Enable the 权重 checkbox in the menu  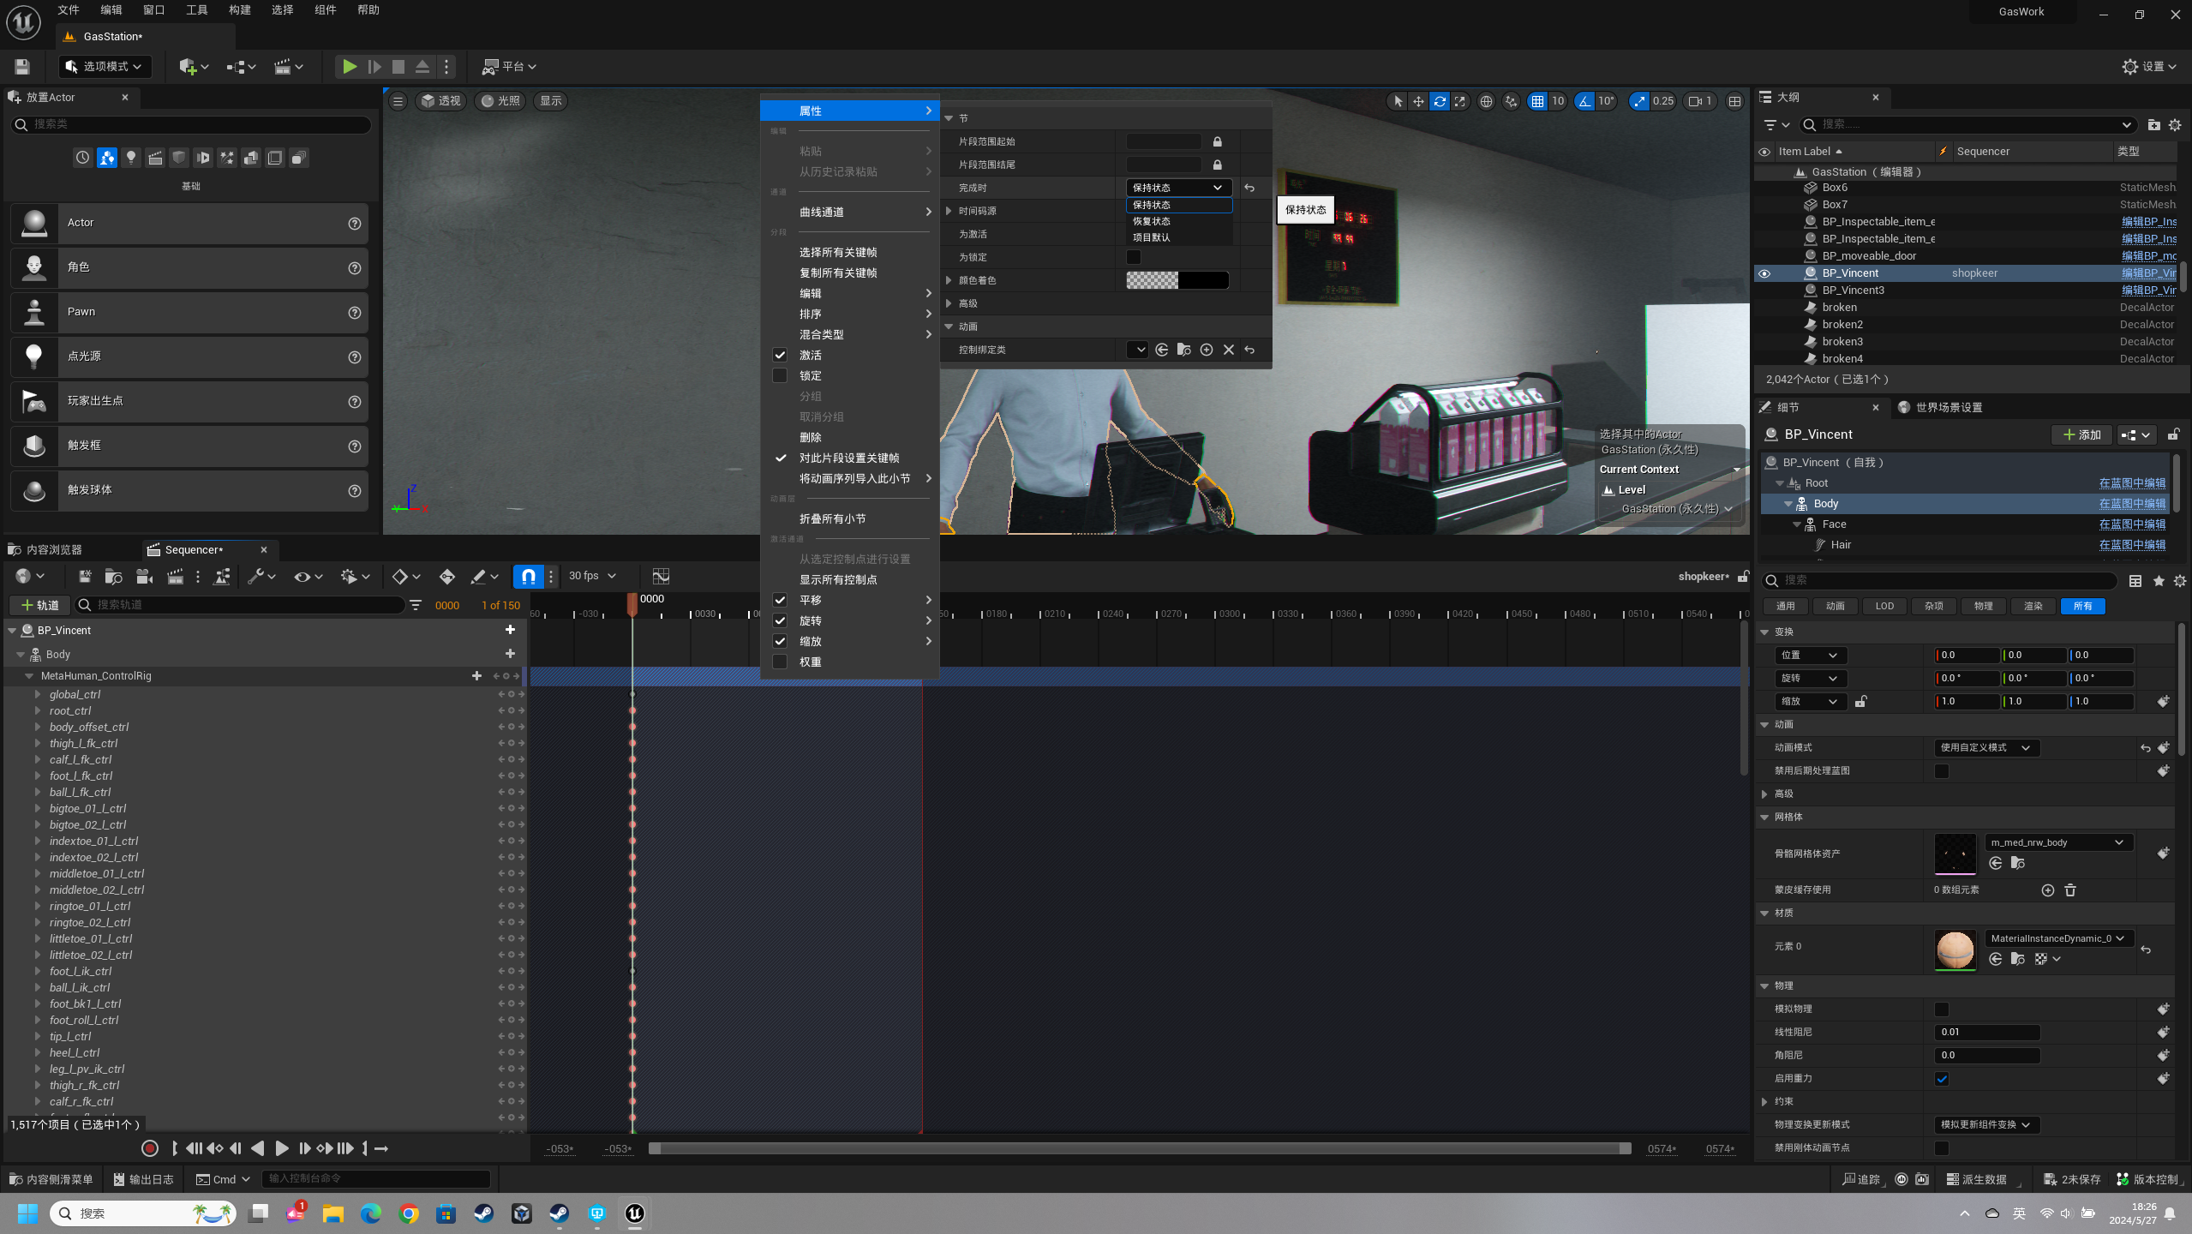click(x=780, y=662)
